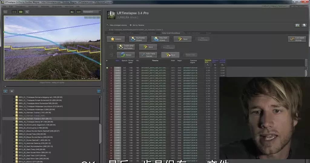Open the Transitions menu
Screen dimensions: 310x163
[21, 6]
